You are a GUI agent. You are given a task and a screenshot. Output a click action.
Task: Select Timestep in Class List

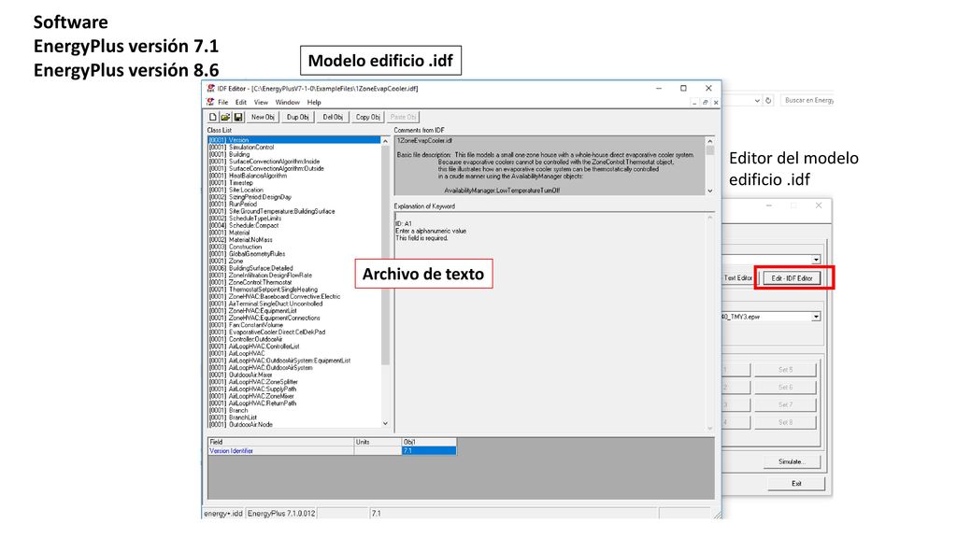pos(240,183)
